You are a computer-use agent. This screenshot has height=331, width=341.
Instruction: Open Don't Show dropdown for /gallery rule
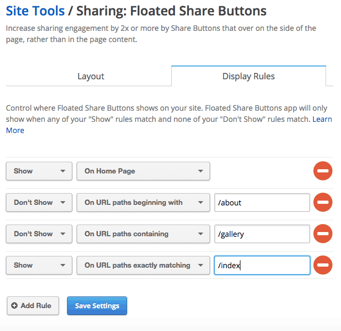click(39, 234)
